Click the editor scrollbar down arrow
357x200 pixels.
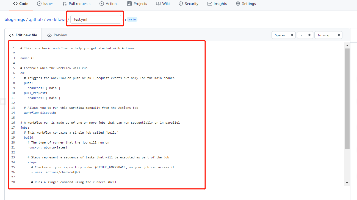[347, 182]
